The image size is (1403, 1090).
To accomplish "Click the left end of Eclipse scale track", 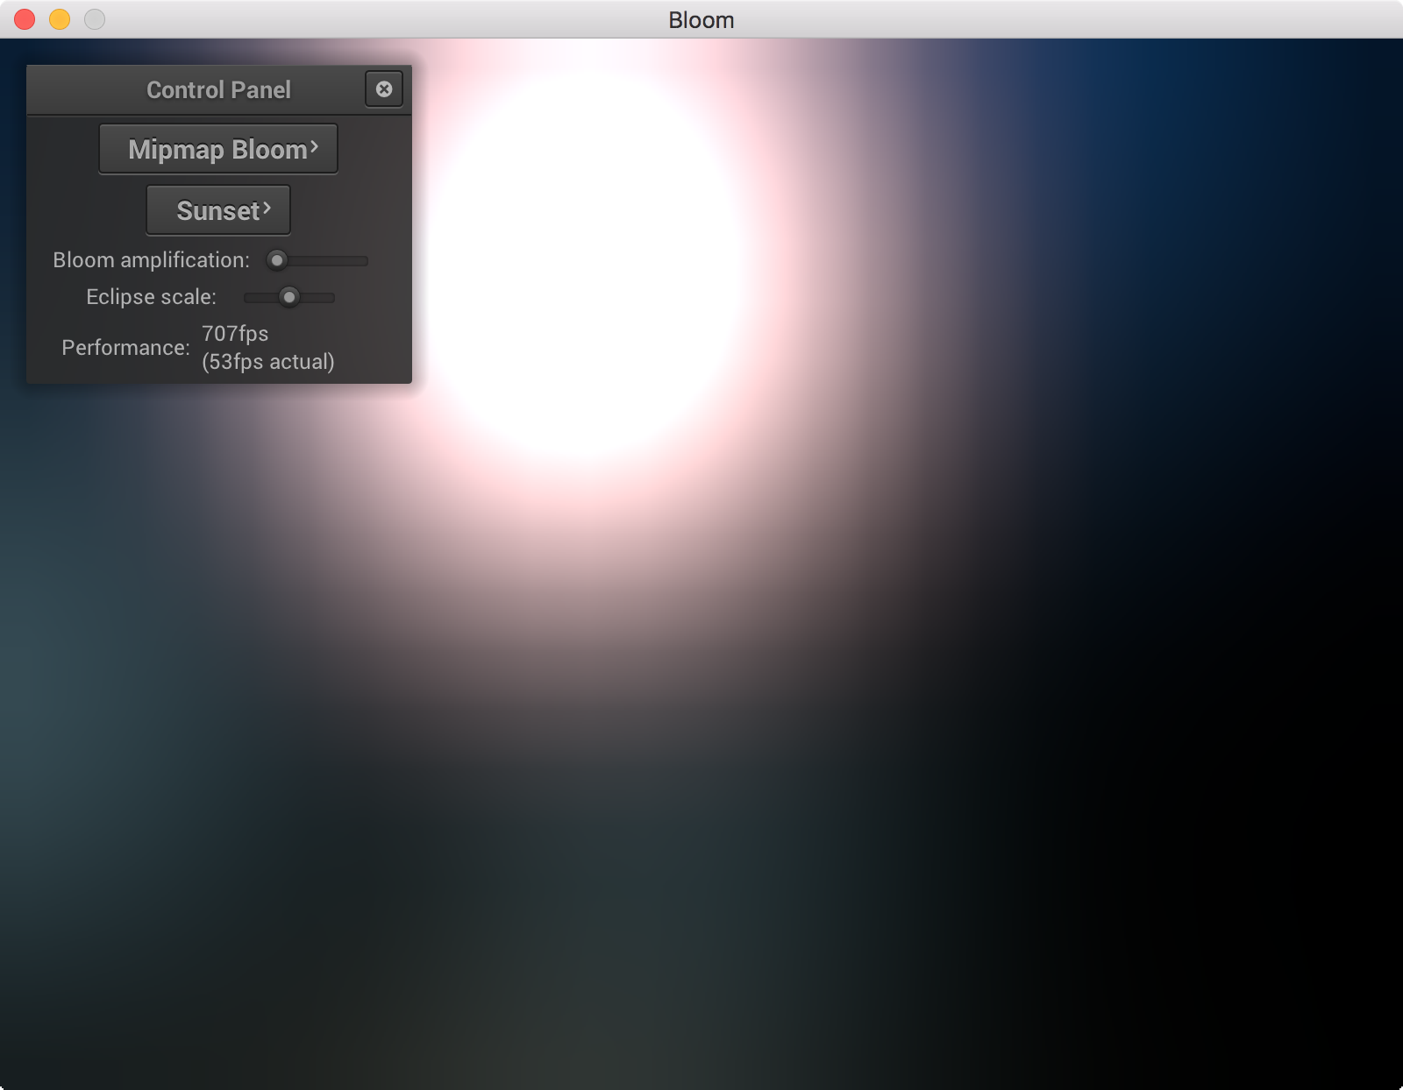I will 248,297.
